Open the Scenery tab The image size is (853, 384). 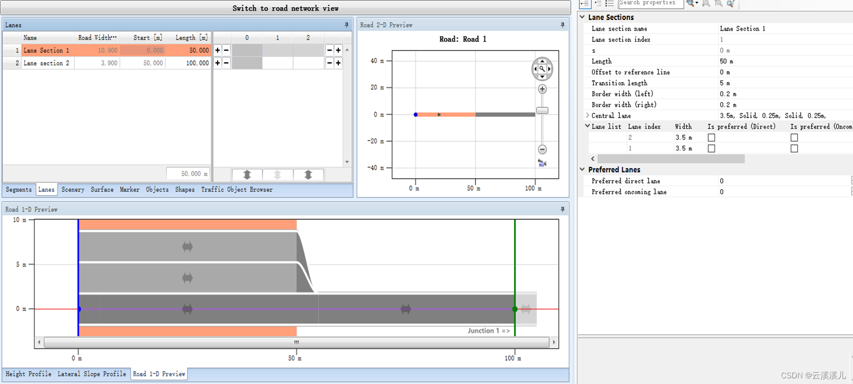coord(73,190)
